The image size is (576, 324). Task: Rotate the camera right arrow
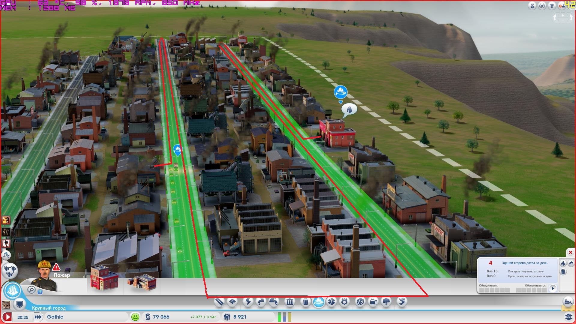point(571,17)
